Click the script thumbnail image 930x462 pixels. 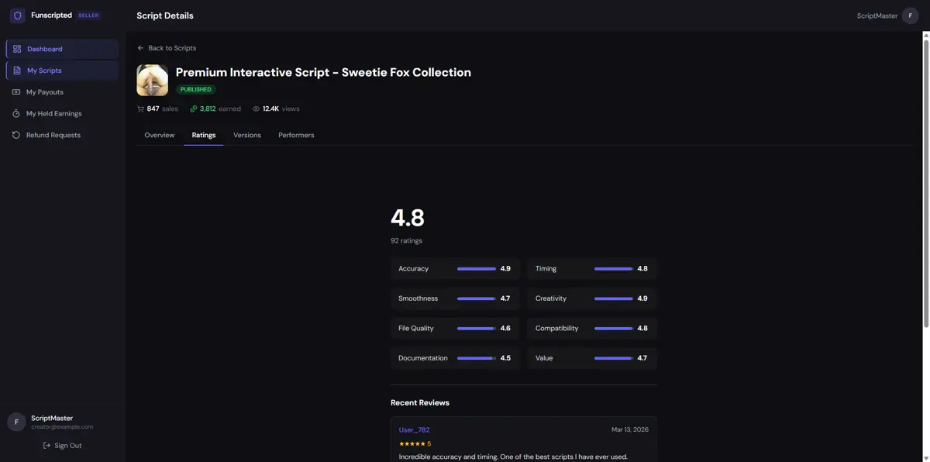coord(153,80)
